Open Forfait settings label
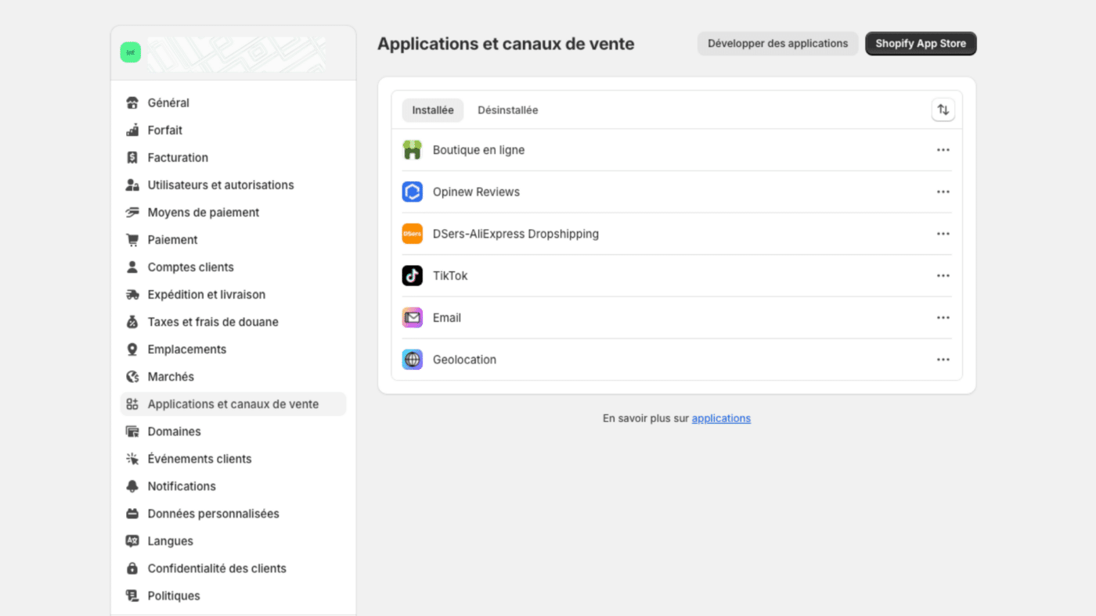Screen dimensions: 1096x616 [x=165, y=130]
